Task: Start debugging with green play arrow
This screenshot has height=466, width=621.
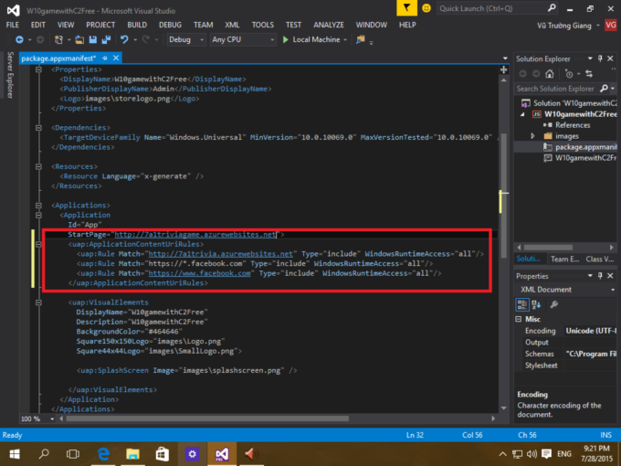Action: coord(285,39)
